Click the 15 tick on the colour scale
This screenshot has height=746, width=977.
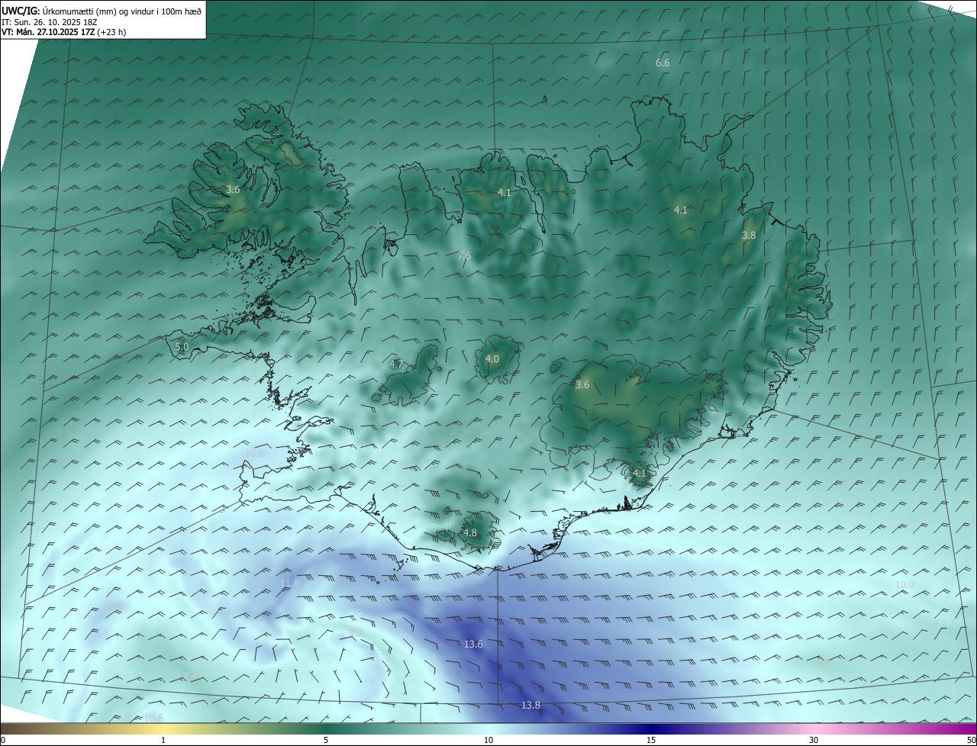[x=651, y=740]
